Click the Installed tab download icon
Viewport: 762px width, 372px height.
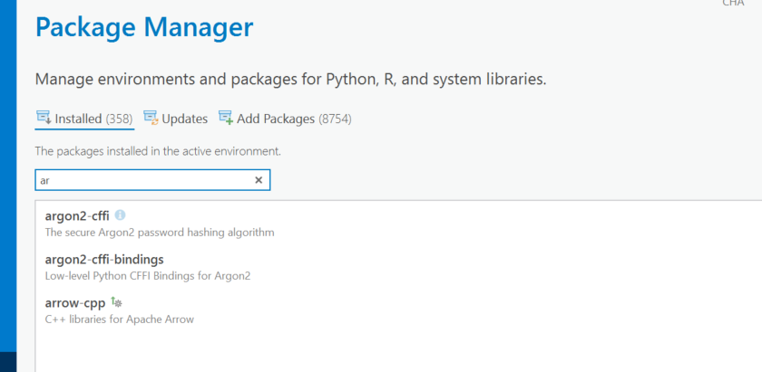coord(43,118)
